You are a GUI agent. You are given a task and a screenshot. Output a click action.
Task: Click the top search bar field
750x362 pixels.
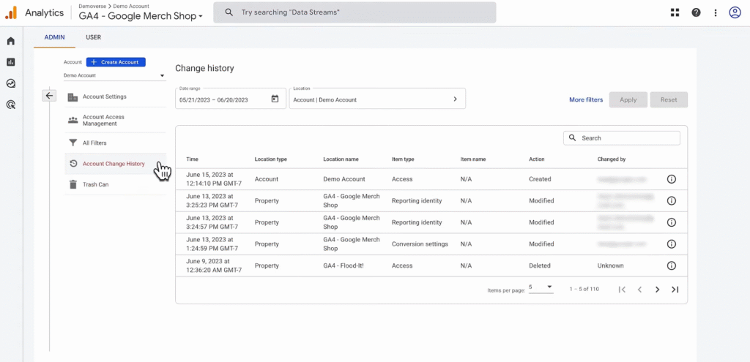point(354,12)
